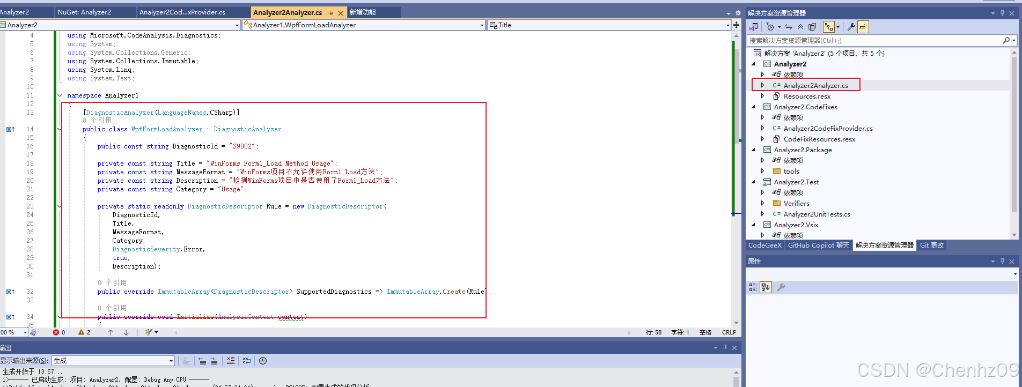Screen dimensions: 1022x387
Task: Select solution 'Analyzer2' root node
Action: click(824, 53)
